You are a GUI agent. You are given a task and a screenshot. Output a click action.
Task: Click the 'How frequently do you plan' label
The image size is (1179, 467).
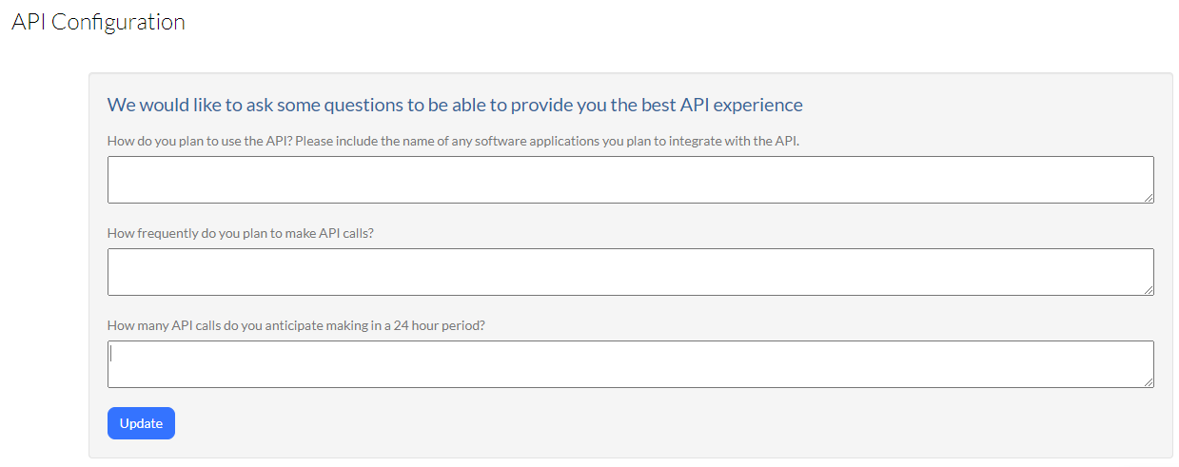pos(241,233)
